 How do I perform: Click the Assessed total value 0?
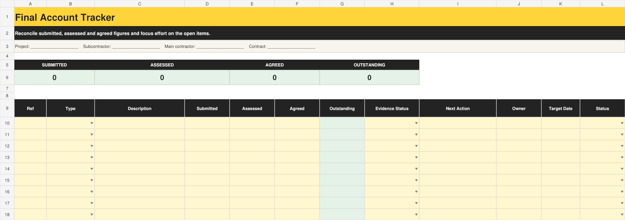(x=162, y=77)
